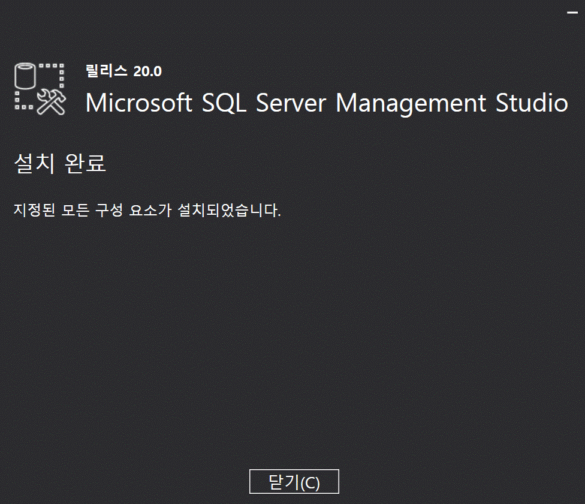Select the '릴리스 20.0' version text
This screenshot has height=504, width=585.
click(123, 71)
